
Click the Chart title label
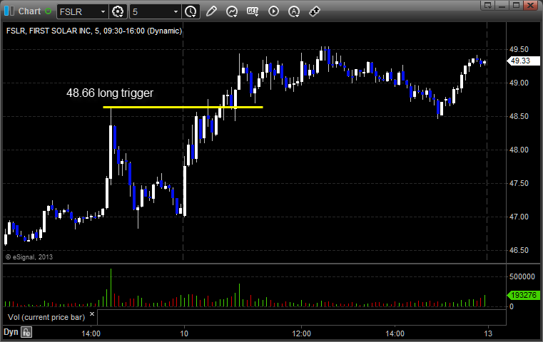click(29, 11)
